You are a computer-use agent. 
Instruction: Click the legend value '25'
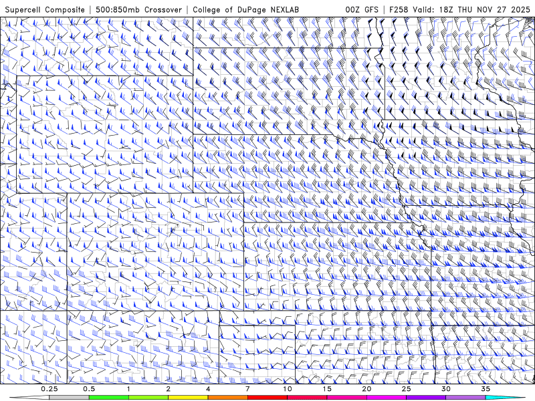pyautogui.click(x=406, y=389)
